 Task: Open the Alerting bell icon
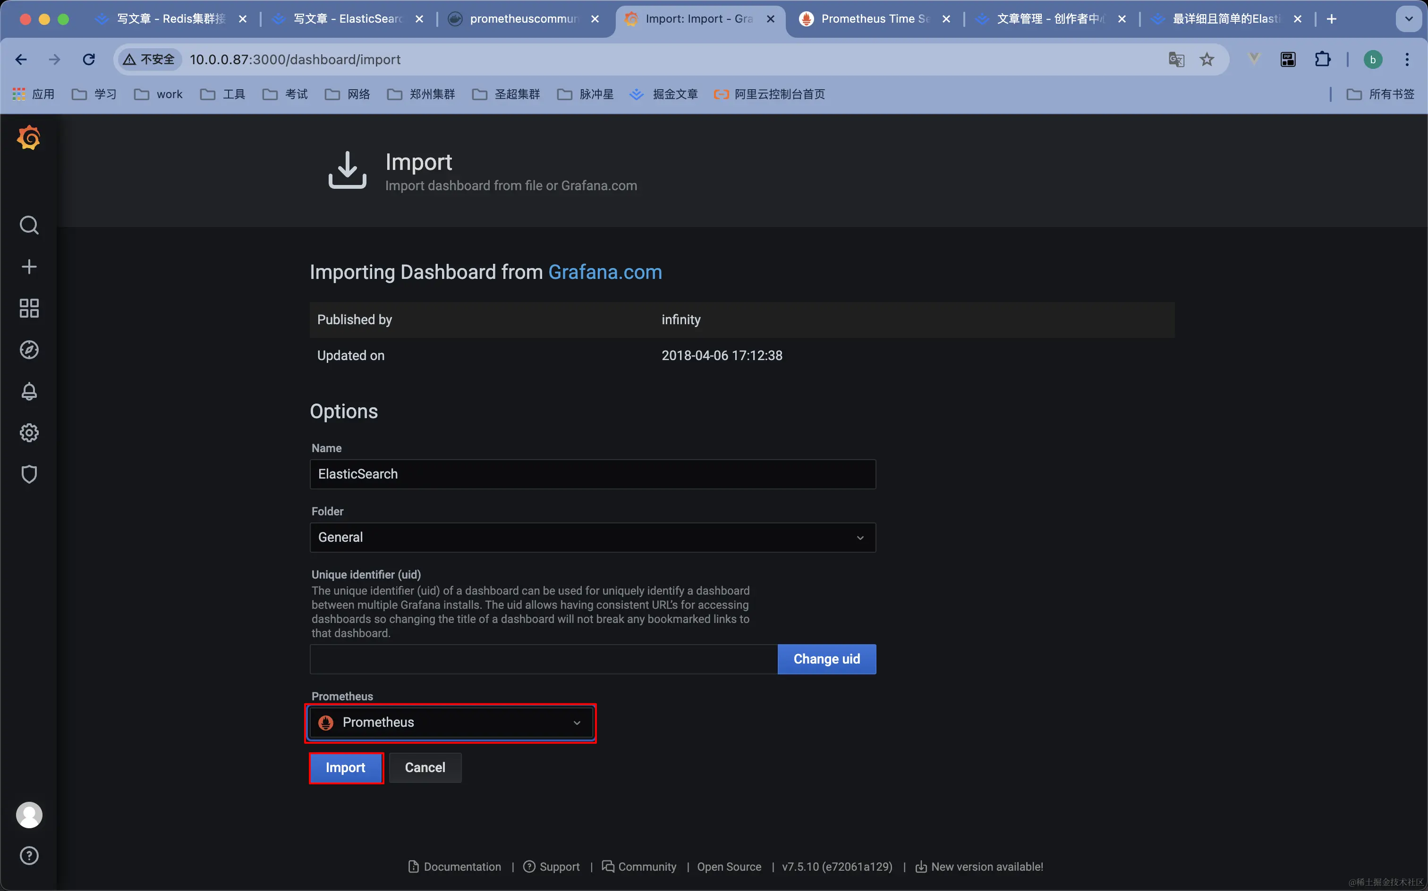click(x=29, y=391)
